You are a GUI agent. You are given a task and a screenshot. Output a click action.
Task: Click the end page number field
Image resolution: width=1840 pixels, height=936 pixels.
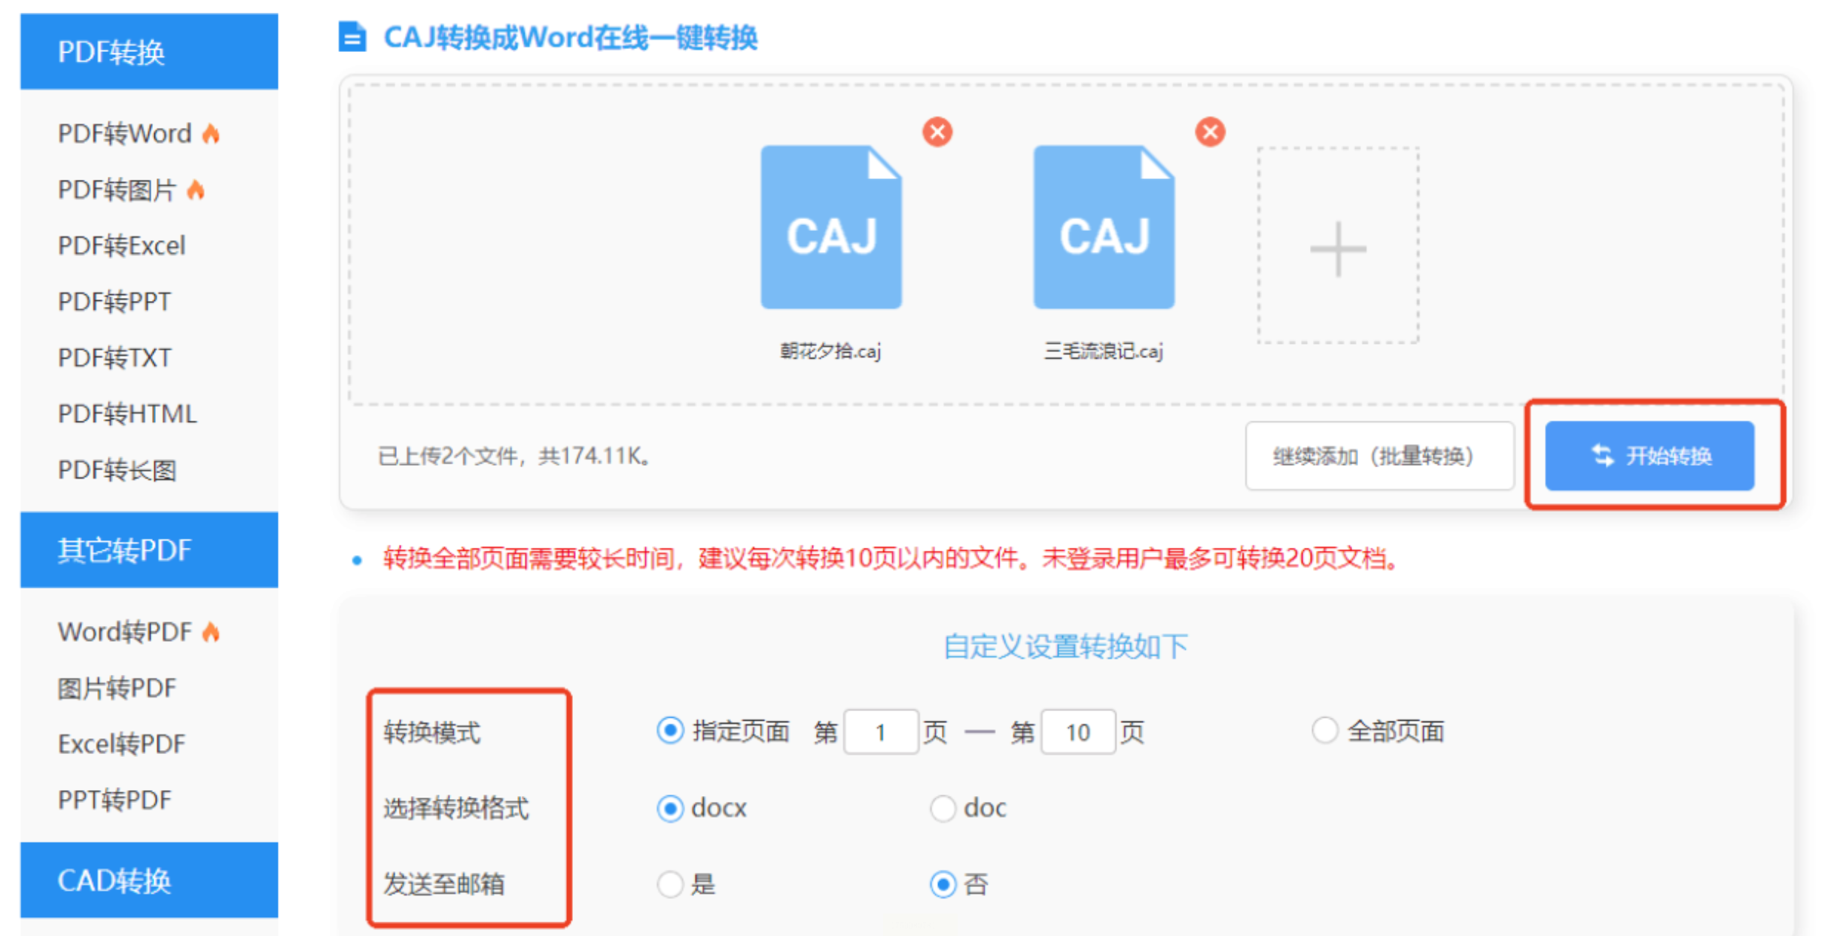coord(1077,732)
